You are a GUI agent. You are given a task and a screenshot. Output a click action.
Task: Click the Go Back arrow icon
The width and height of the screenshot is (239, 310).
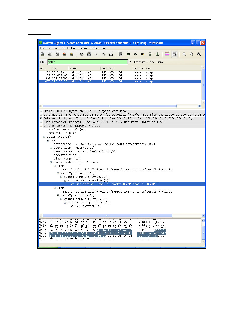(x=128, y=54)
